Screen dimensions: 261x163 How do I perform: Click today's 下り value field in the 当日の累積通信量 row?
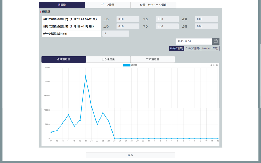pos(167,19)
